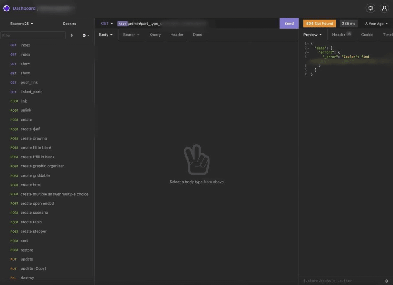Open the Backend25 environment dropdown
The image size is (393, 285).
tap(22, 24)
